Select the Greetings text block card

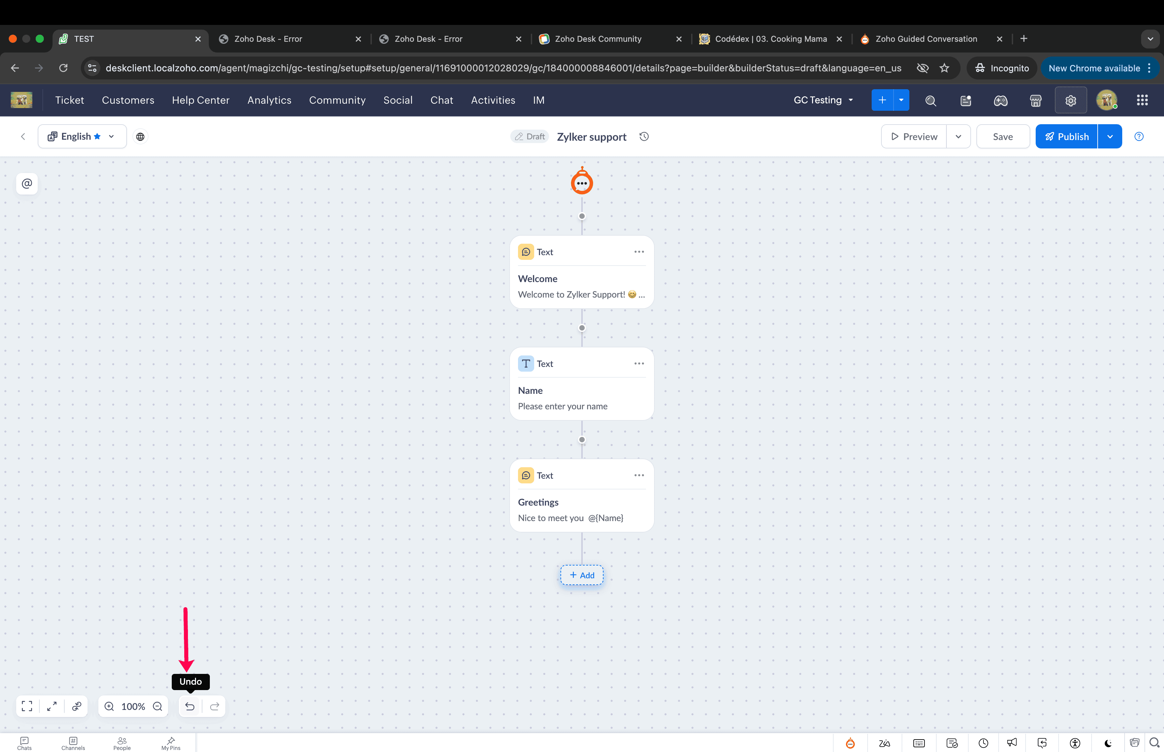pos(581,503)
